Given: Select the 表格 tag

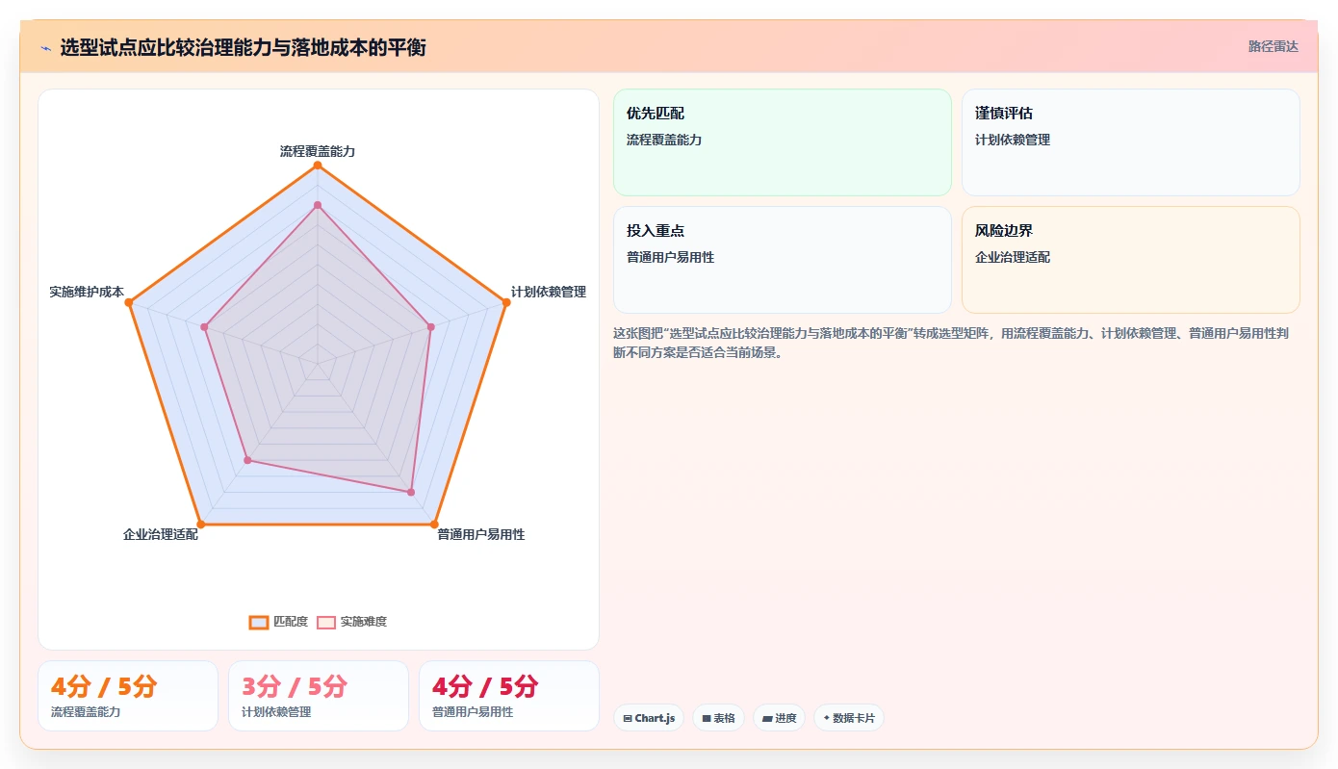Looking at the screenshot, I should 718,718.
